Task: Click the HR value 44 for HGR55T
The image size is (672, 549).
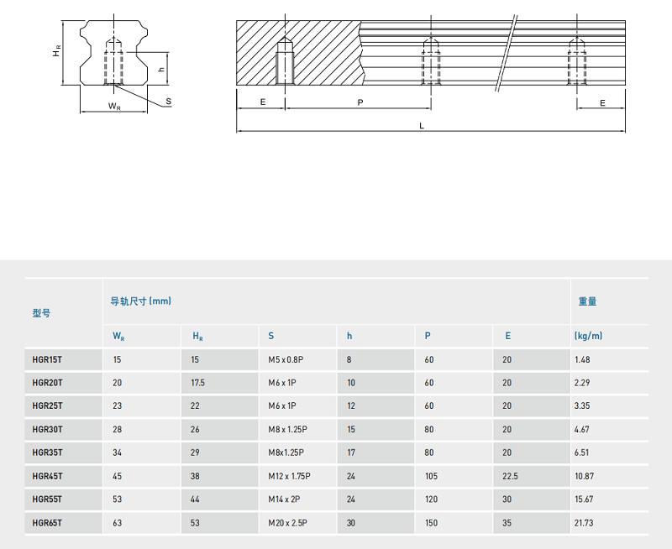Action: tap(195, 499)
